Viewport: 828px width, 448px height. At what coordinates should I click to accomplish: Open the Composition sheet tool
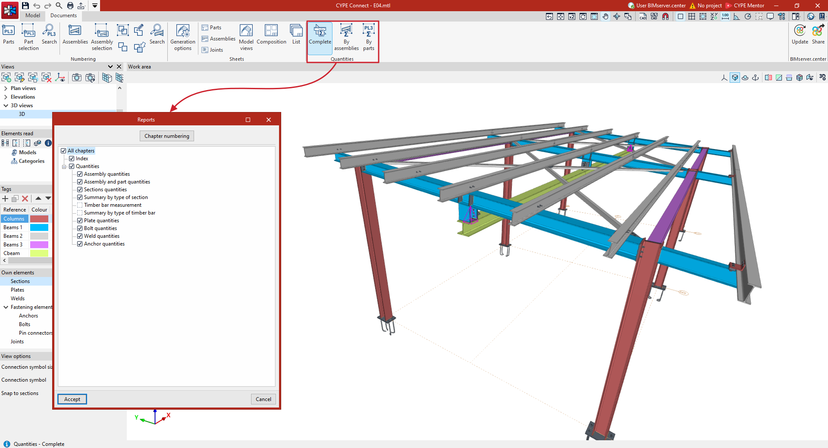click(271, 34)
